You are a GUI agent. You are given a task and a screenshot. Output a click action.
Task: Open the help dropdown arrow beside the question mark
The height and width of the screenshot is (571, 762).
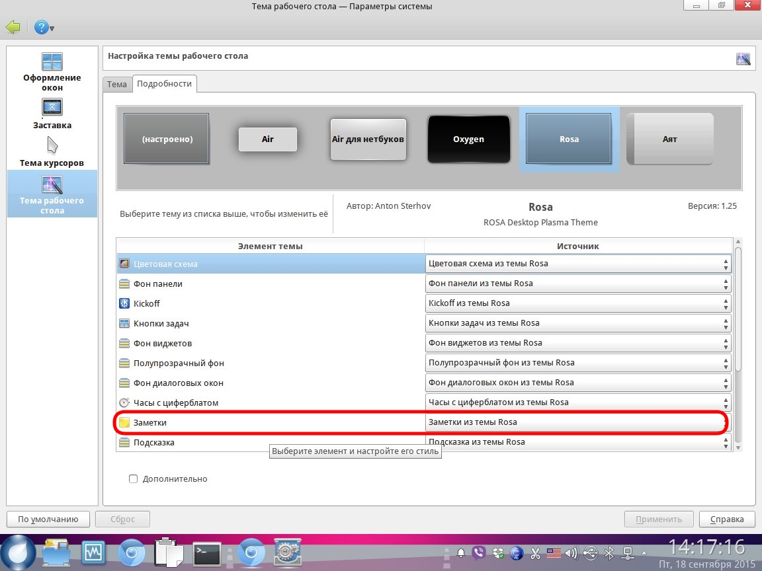coord(52,28)
